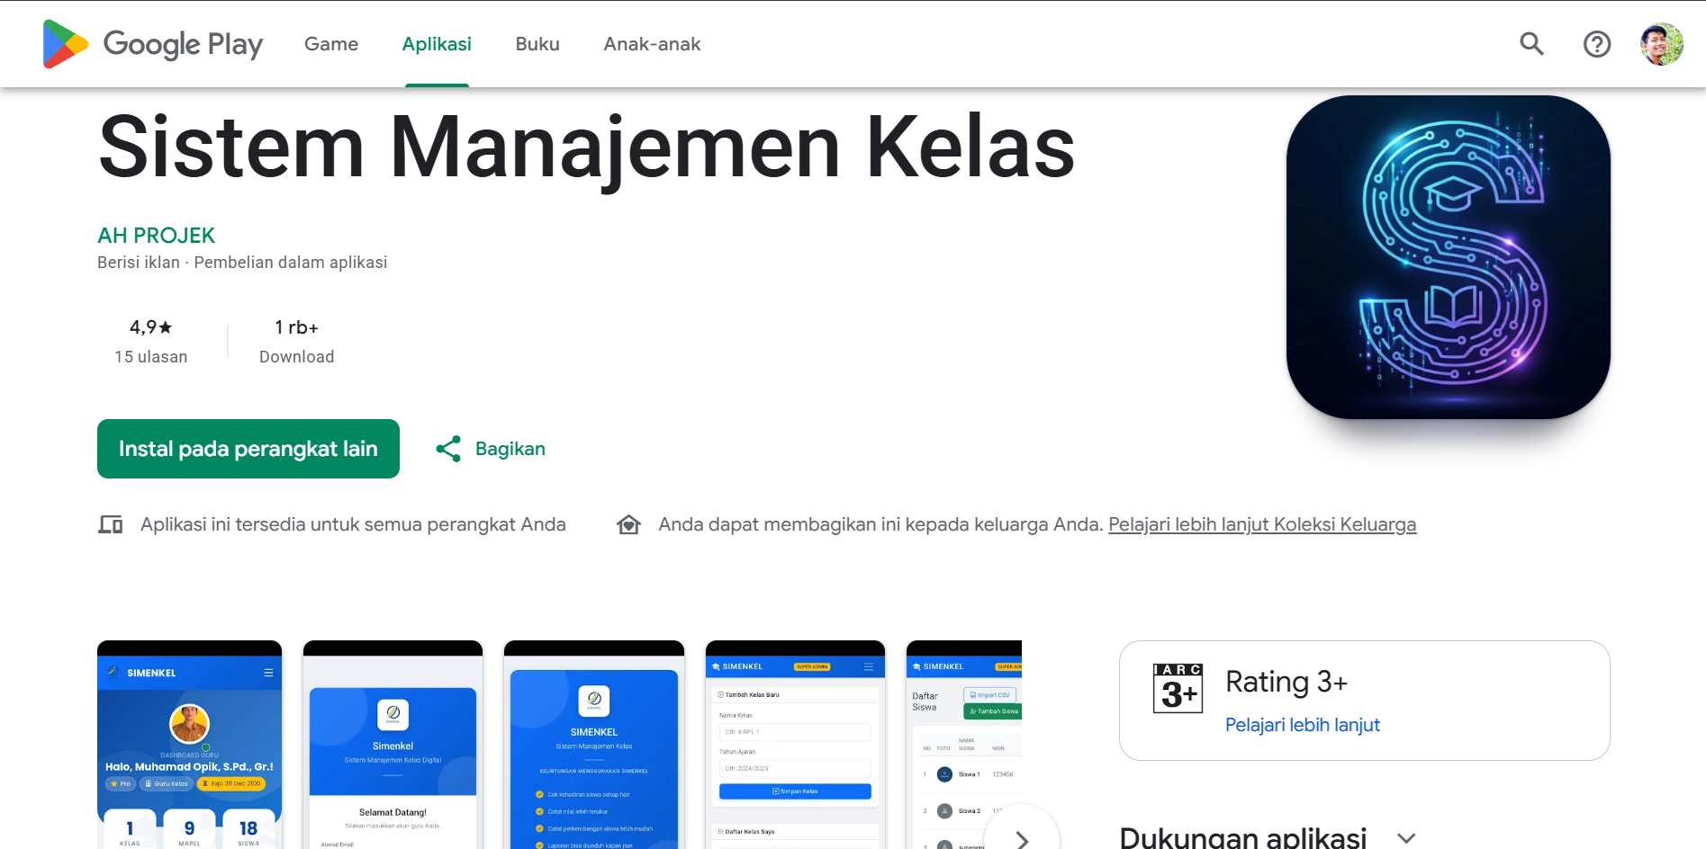The height and width of the screenshot is (849, 1706).
Task: Open the Google Play logo home link
Action: pos(153,44)
